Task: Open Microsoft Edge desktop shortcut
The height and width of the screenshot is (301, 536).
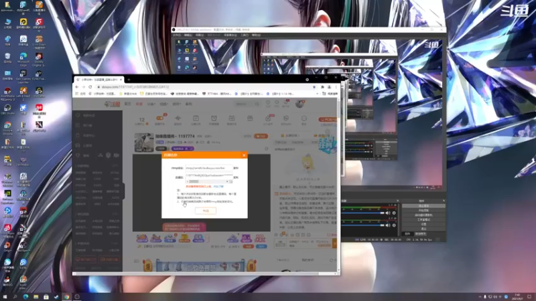Action: (x=23, y=58)
